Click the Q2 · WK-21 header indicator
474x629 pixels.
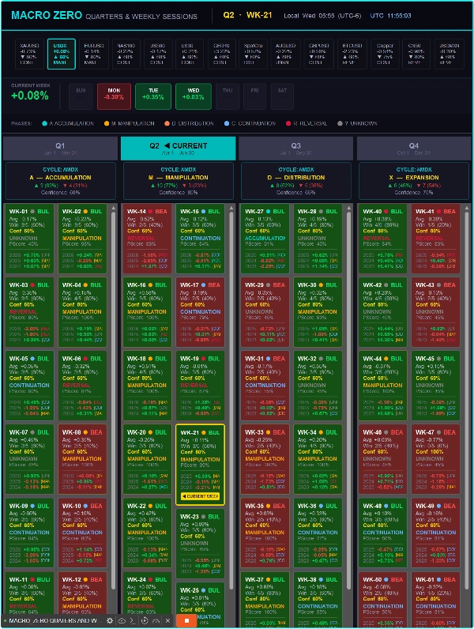click(x=247, y=15)
